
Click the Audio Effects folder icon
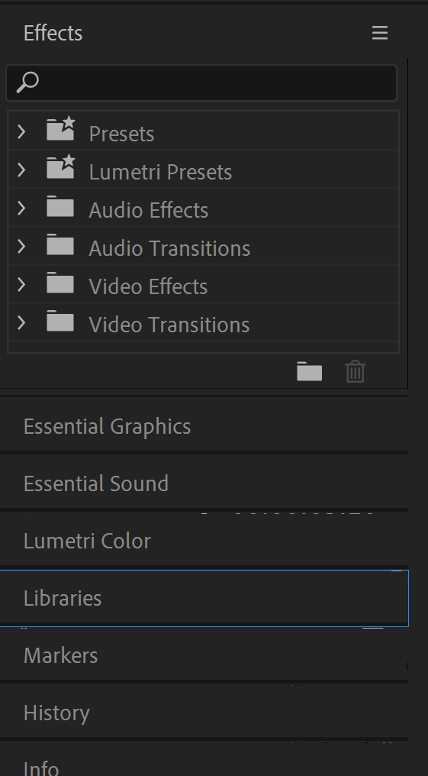[60, 207]
